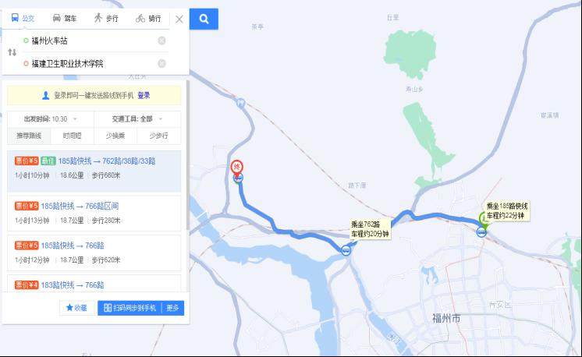Select the 时间短 sorting option
This screenshot has height=357, width=582.
tap(72, 136)
